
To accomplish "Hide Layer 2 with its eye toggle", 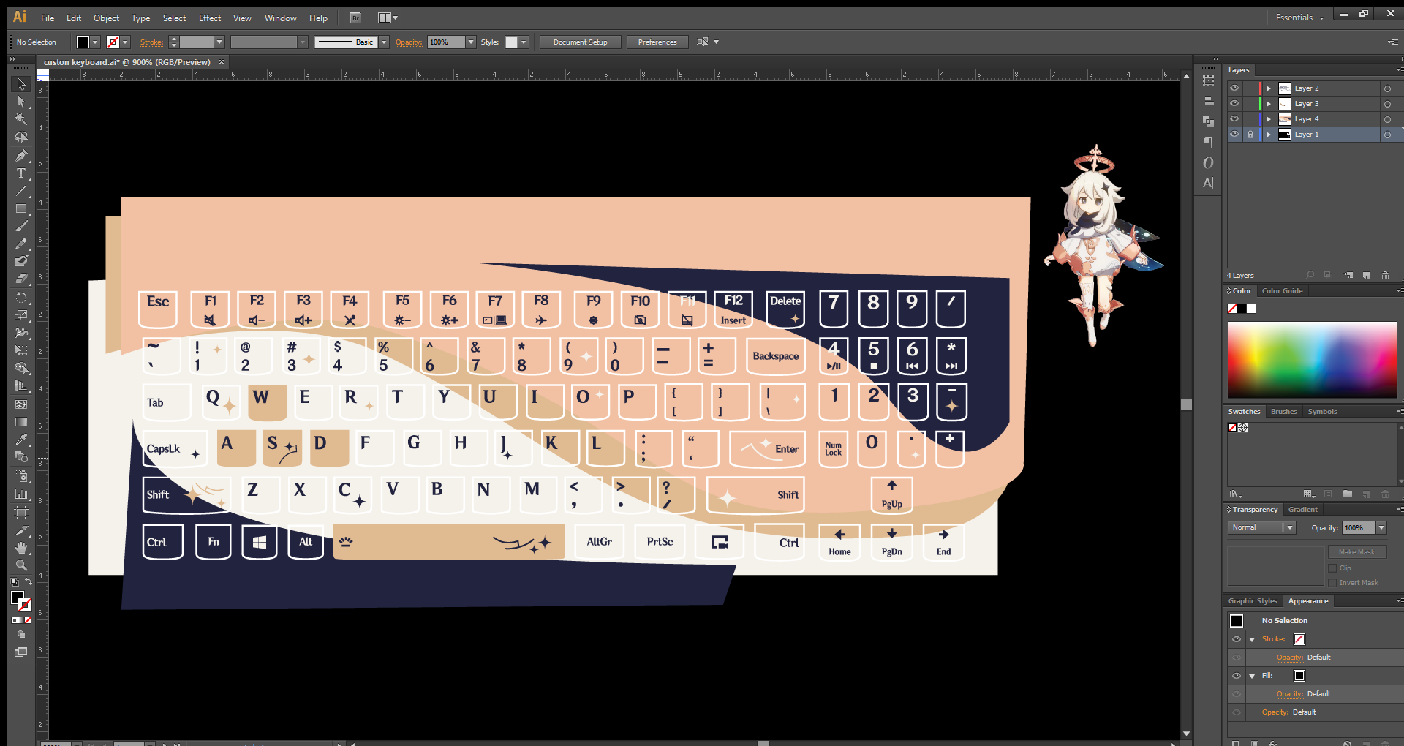I will [1236, 88].
